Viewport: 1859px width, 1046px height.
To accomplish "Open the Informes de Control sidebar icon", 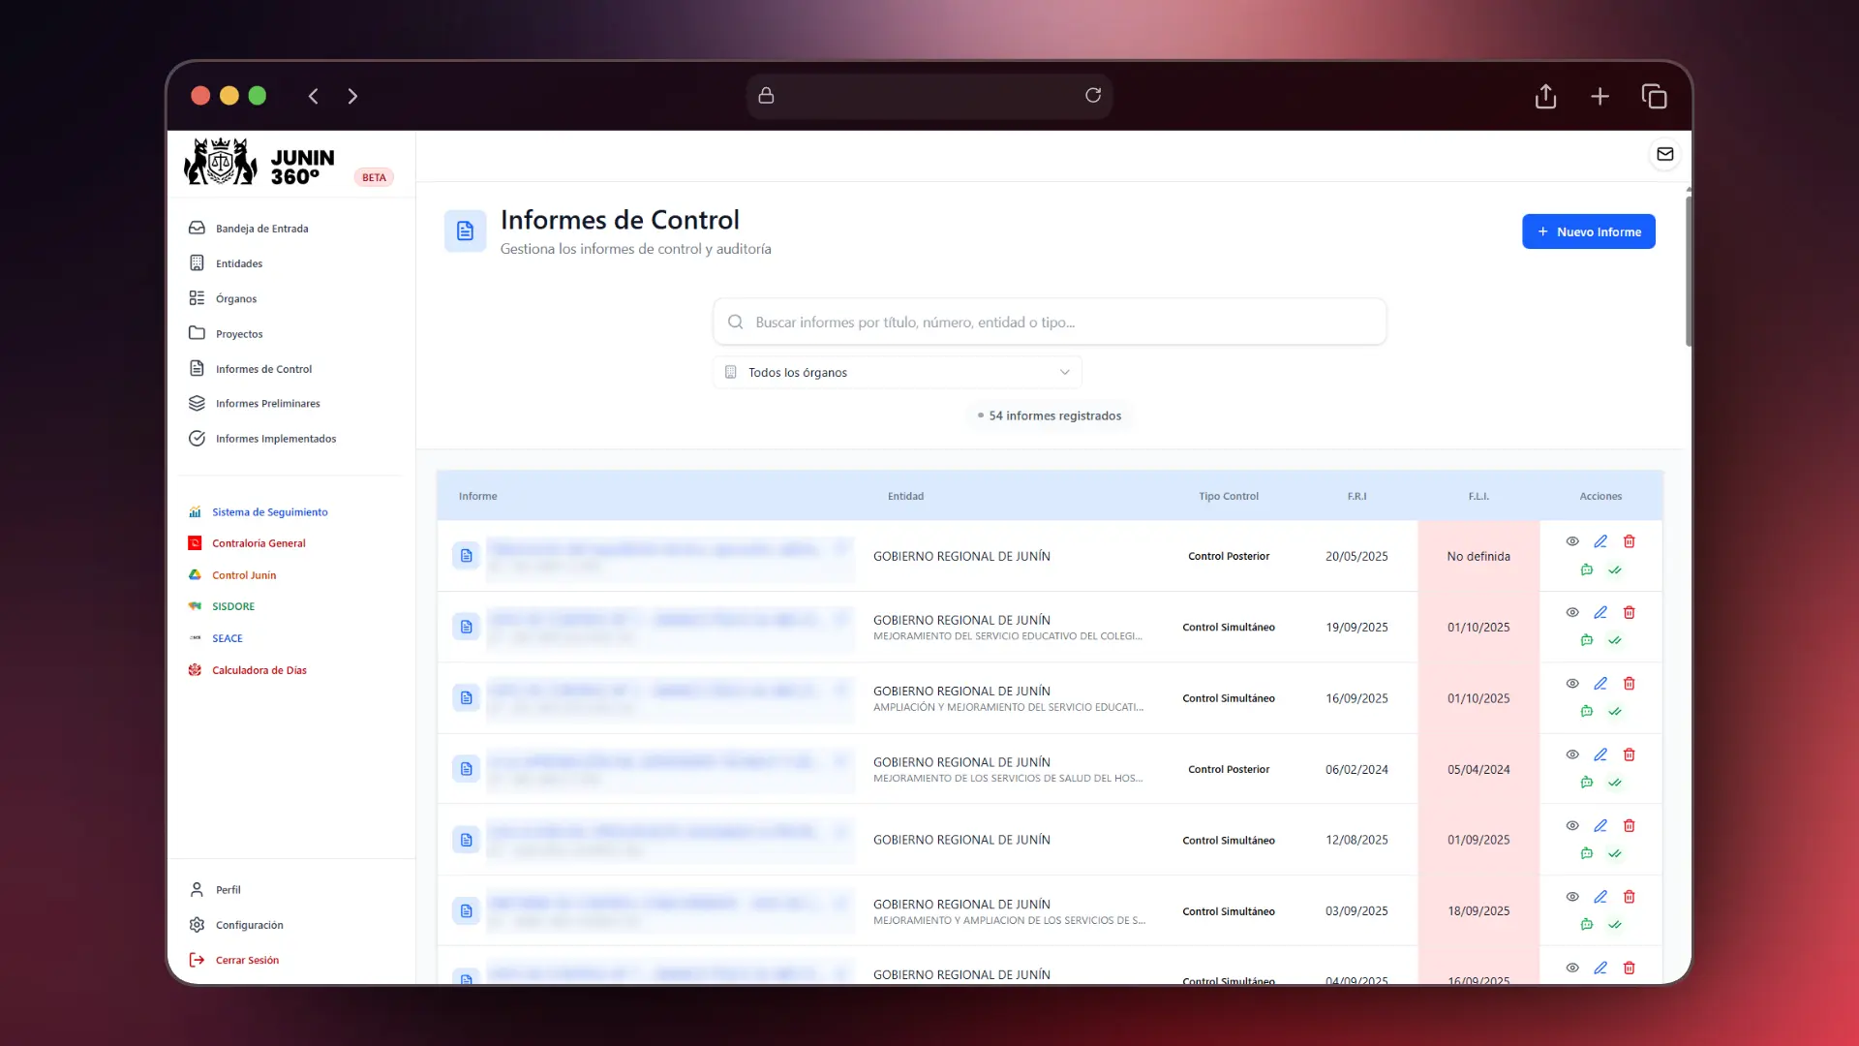I will pos(197,368).
